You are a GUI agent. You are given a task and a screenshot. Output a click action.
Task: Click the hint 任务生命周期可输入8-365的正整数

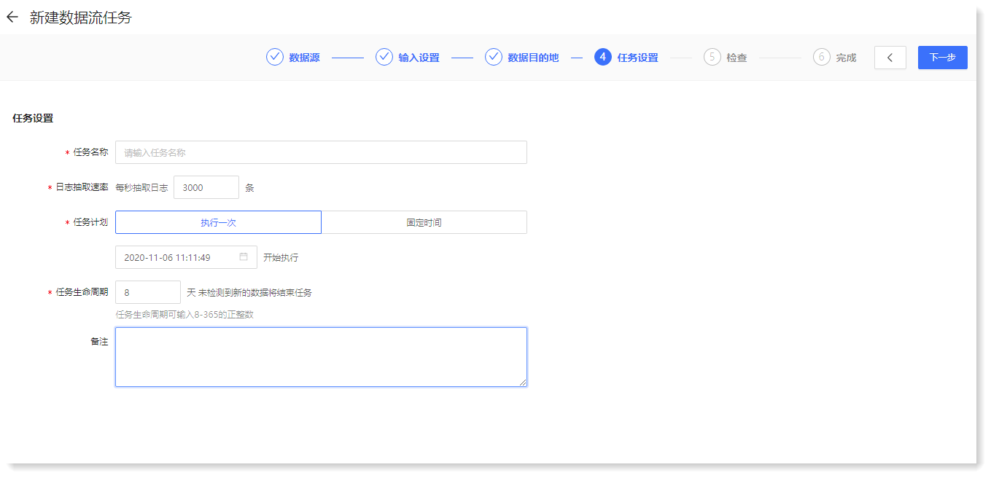point(184,315)
